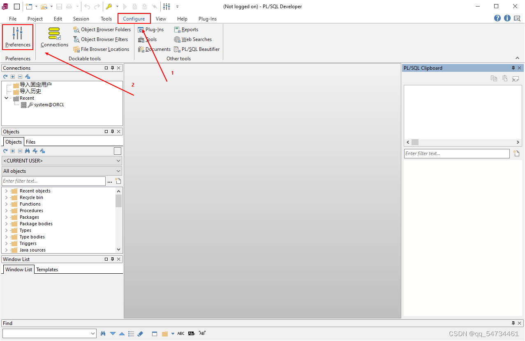Refresh the Connections panel

pyautogui.click(x=5, y=77)
